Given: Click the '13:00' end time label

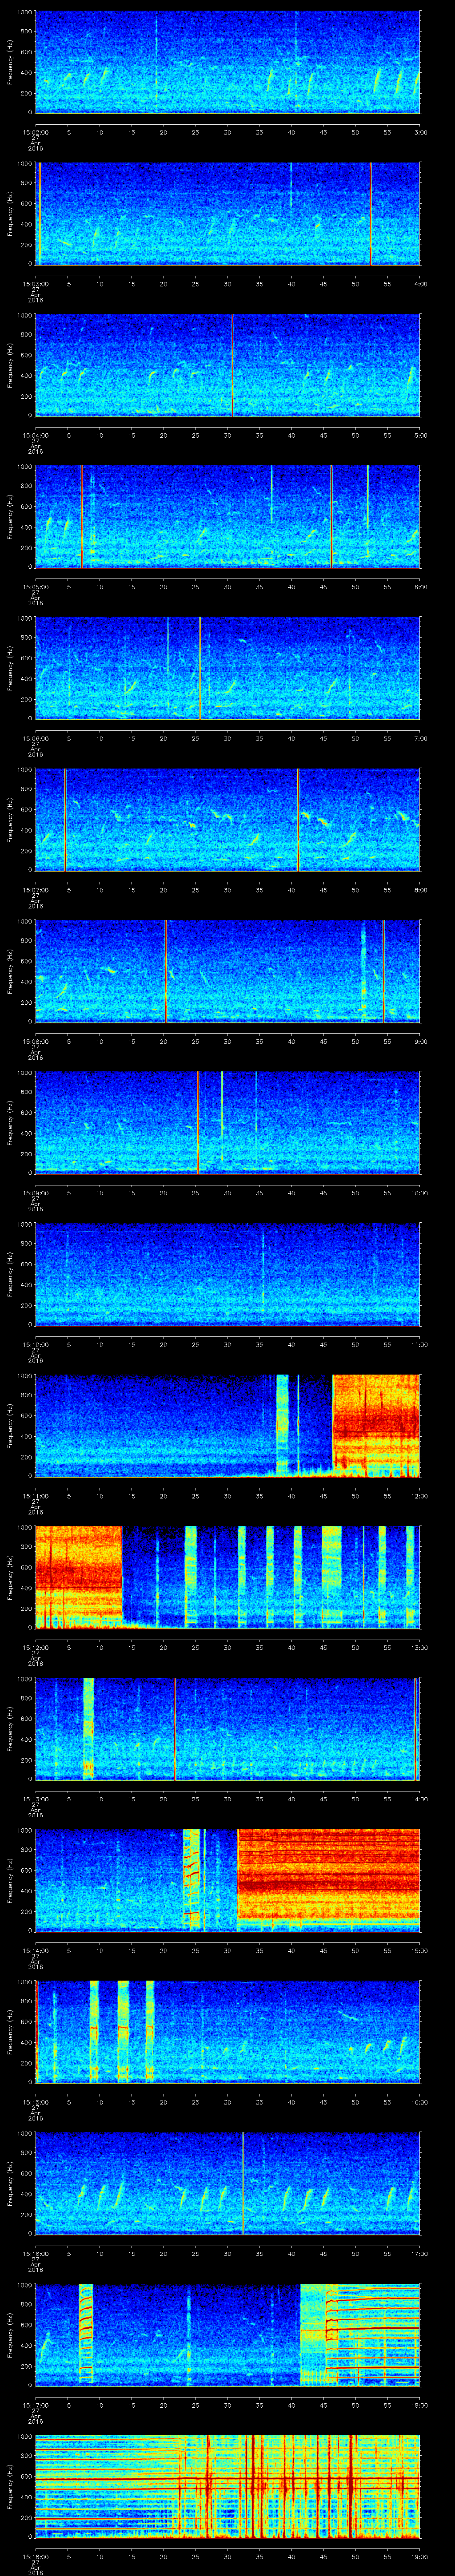Looking at the screenshot, I should click(420, 1647).
